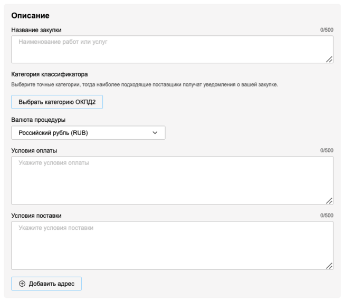Grab the resize handle of Название закупки field
The image size is (343, 301).
(x=329, y=60)
